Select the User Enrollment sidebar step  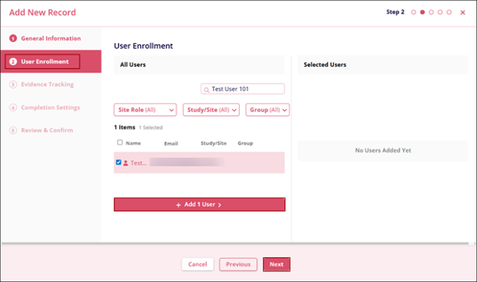click(x=44, y=62)
